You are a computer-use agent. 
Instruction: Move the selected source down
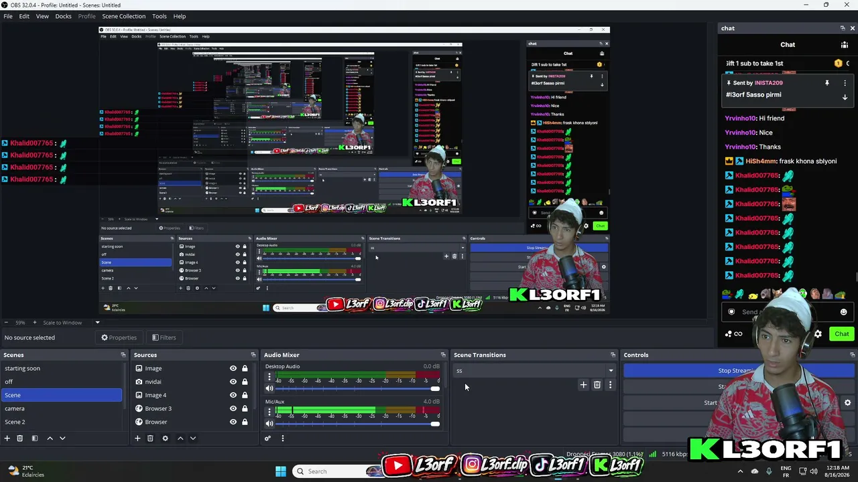(193, 438)
